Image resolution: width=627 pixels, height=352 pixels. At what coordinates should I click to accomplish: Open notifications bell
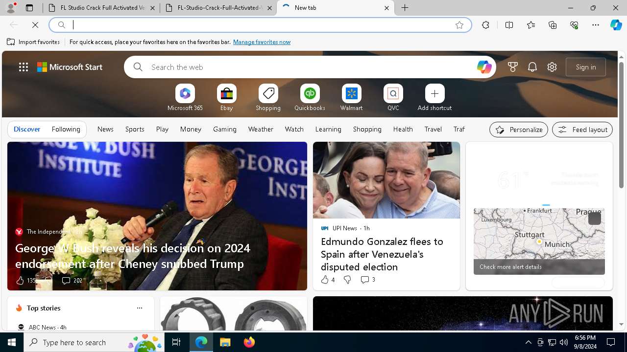[532, 67]
